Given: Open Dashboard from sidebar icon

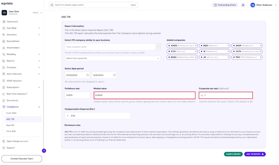Looking at the screenshot, I should click(x=4, y=22).
